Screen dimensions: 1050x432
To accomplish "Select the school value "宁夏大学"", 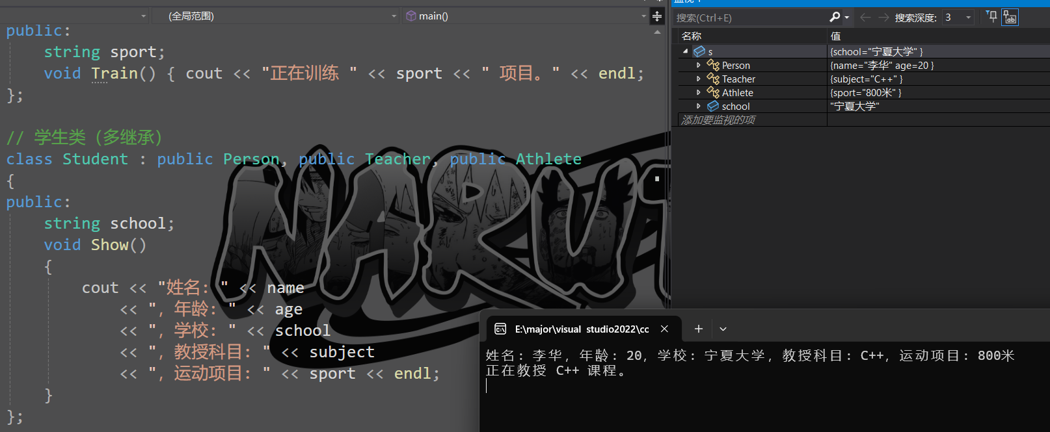I will [x=855, y=106].
